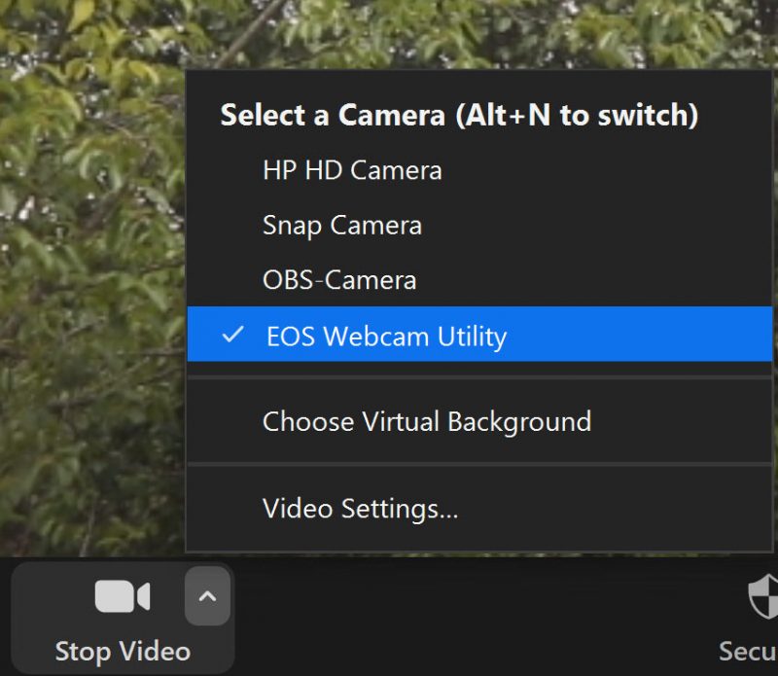Collapse the camera menu via the caret arrow
The height and width of the screenshot is (676, 778).
pyautogui.click(x=207, y=596)
